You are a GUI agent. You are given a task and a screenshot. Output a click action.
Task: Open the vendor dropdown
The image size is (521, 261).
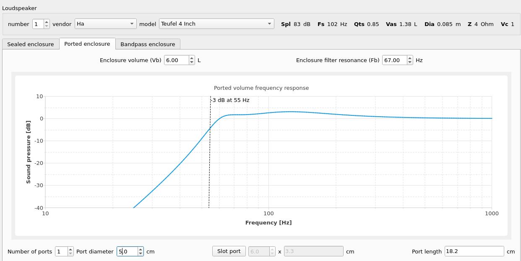click(105, 24)
